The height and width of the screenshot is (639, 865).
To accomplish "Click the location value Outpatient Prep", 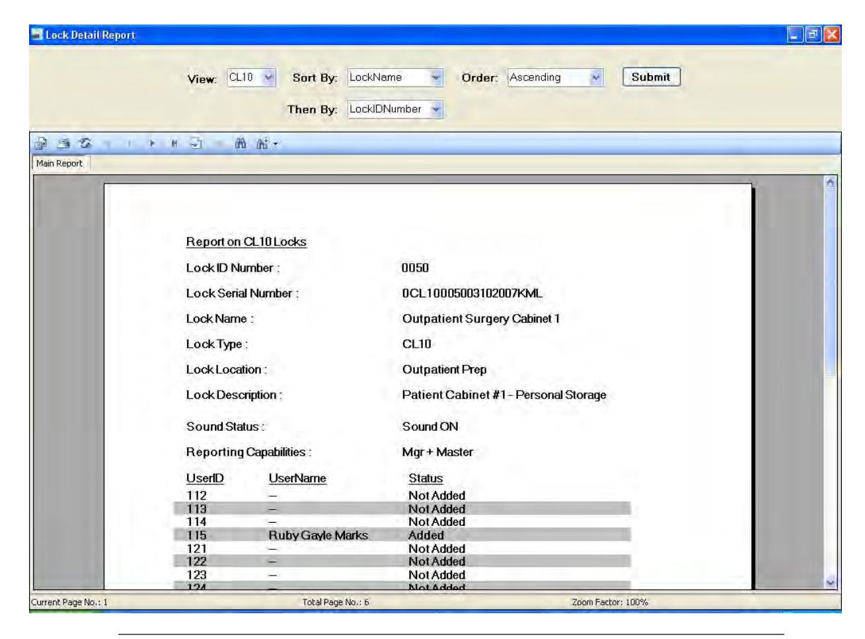I will [445, 369].
